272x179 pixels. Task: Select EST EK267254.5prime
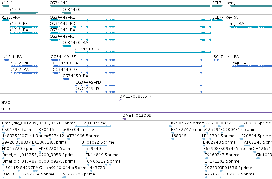[20, 177]
